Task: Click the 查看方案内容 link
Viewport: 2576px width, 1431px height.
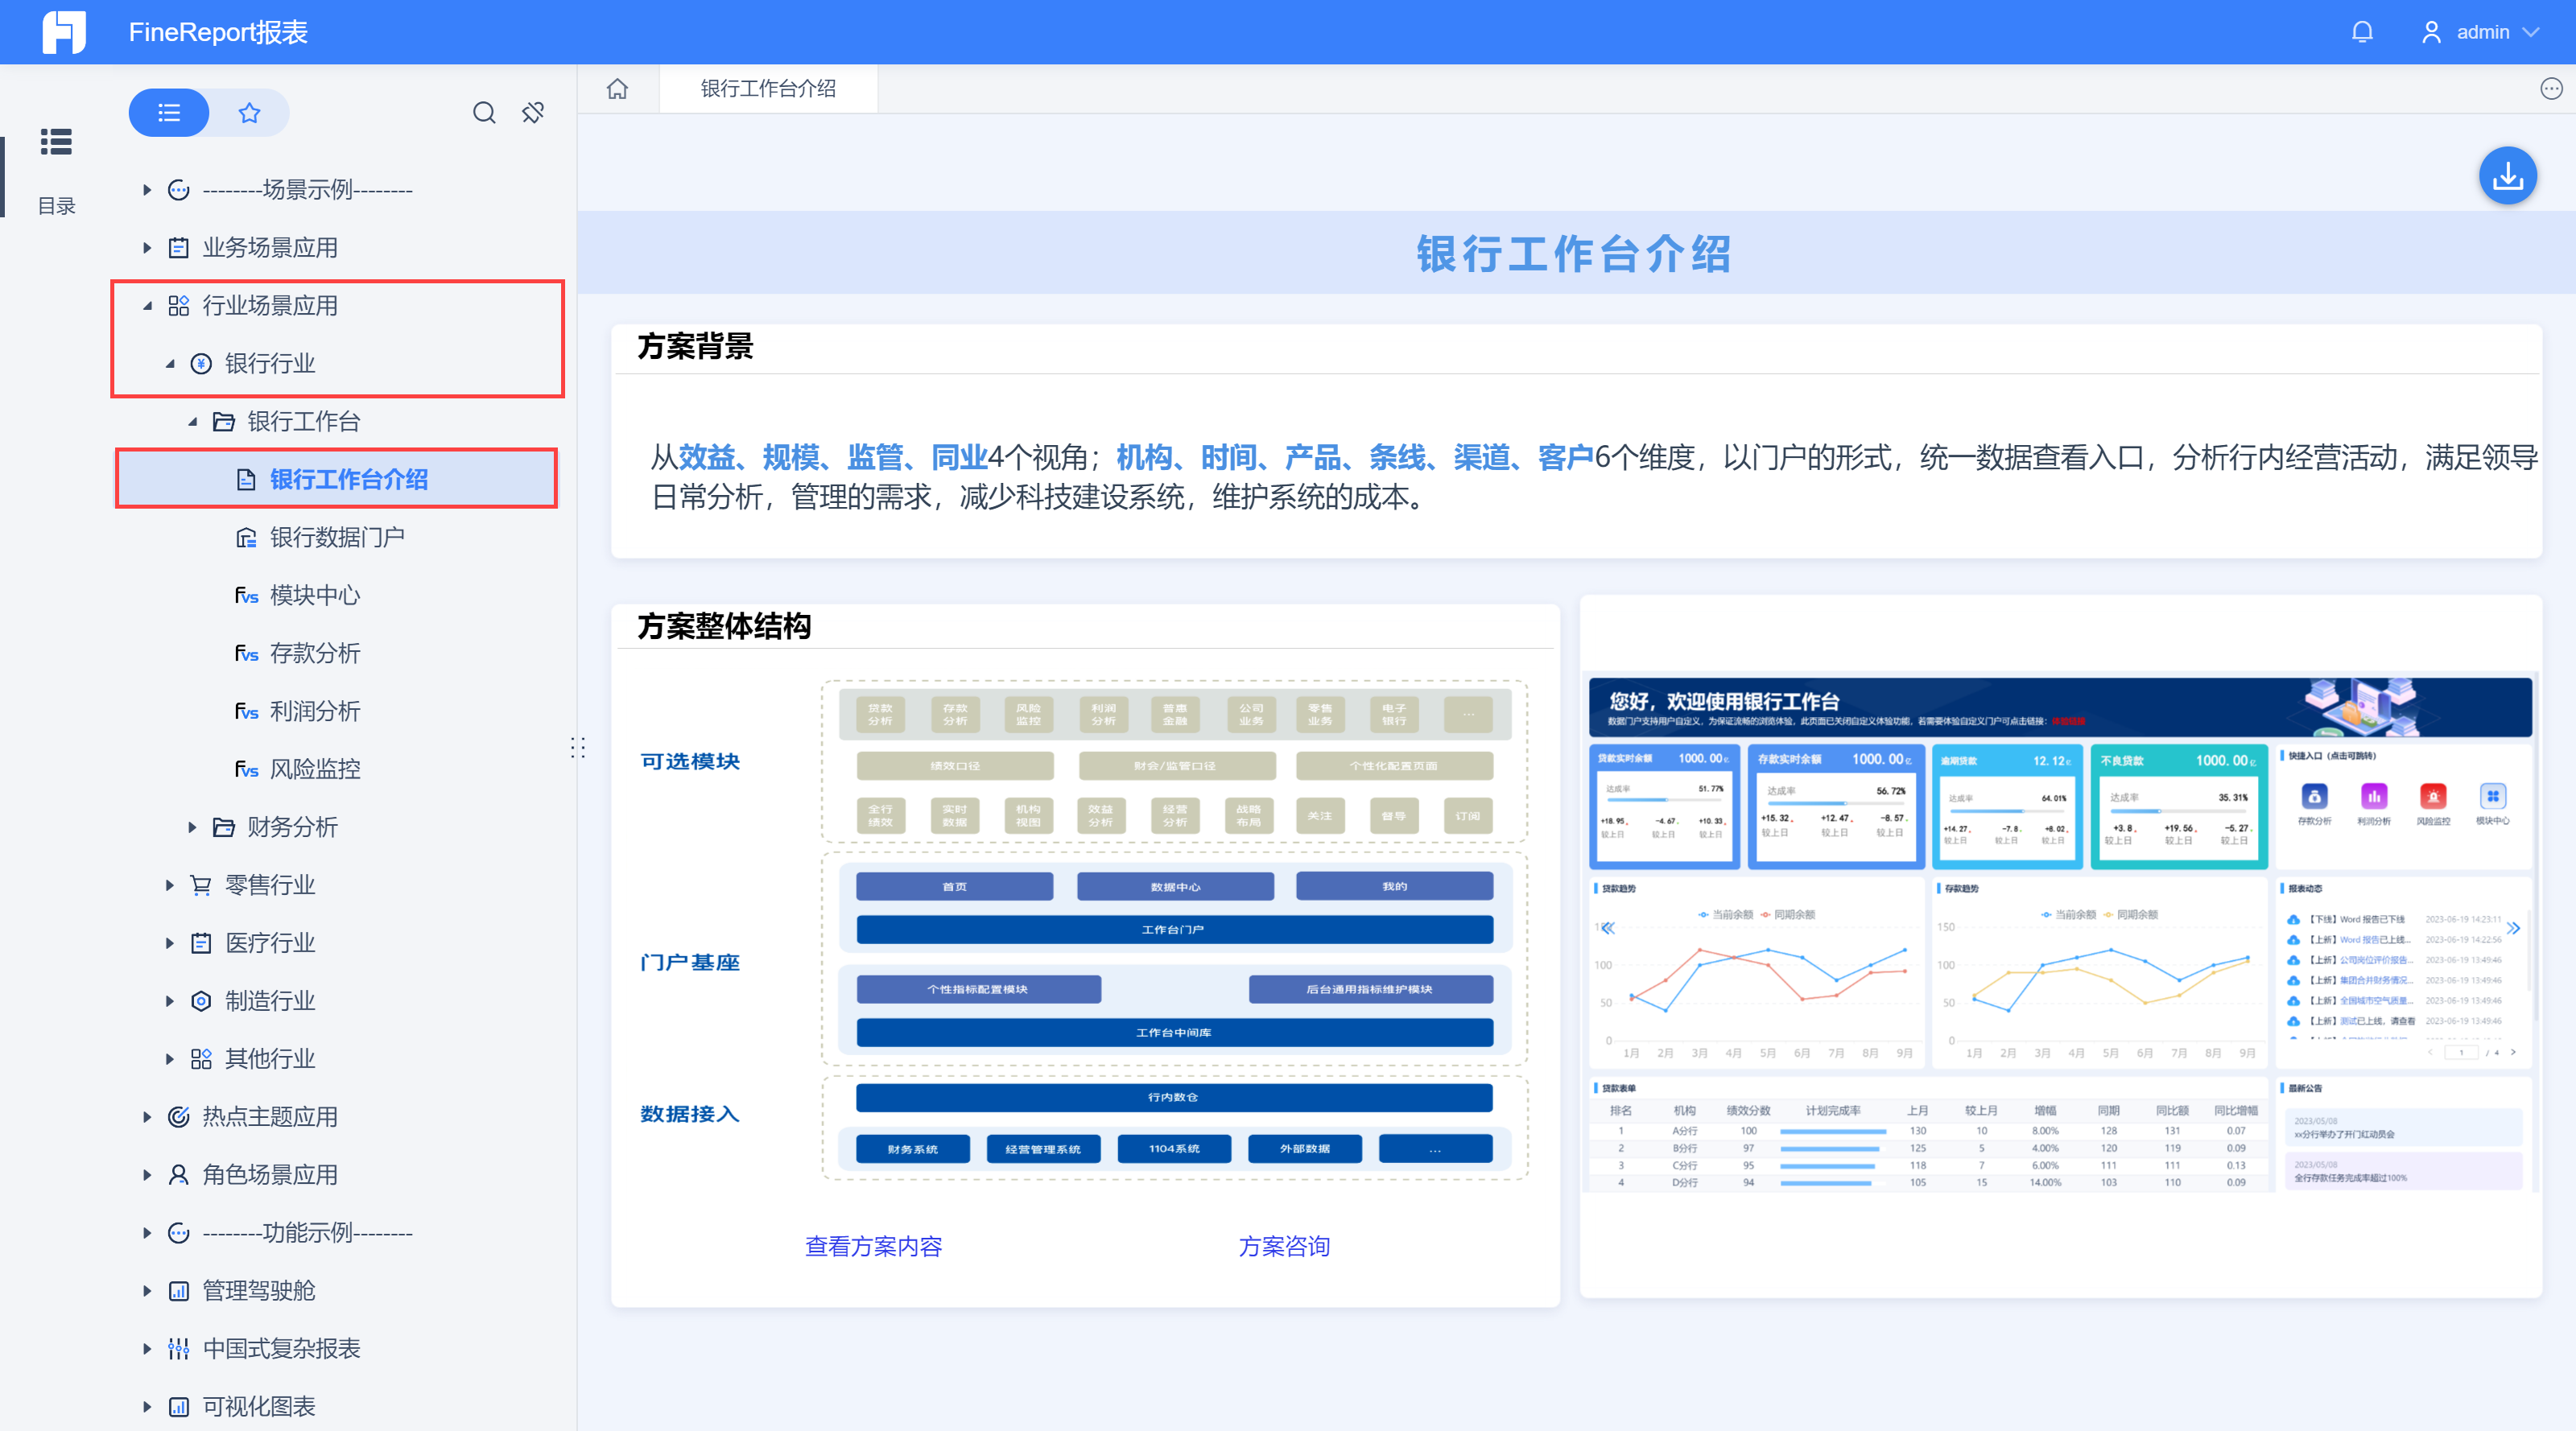Action: point(873,1246)
